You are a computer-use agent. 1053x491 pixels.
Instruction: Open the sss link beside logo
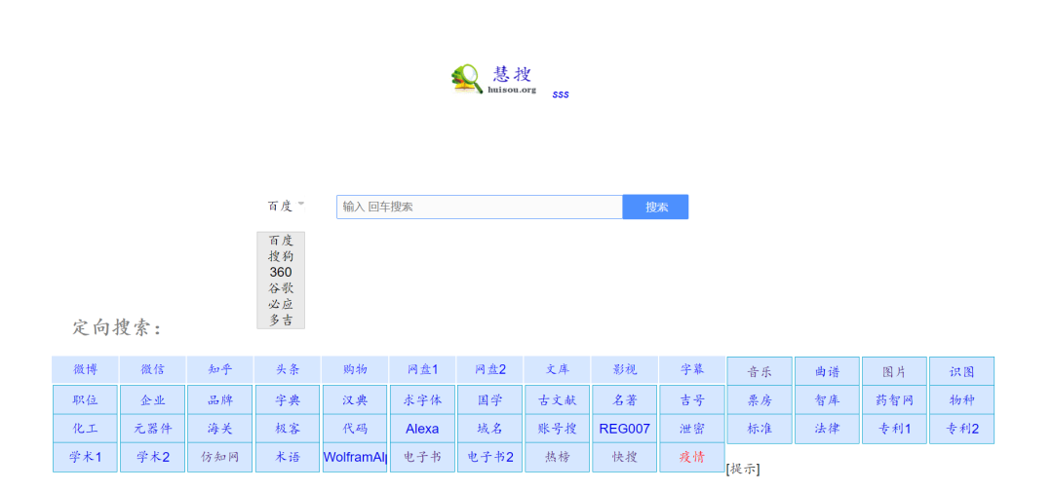click(561, 94)
